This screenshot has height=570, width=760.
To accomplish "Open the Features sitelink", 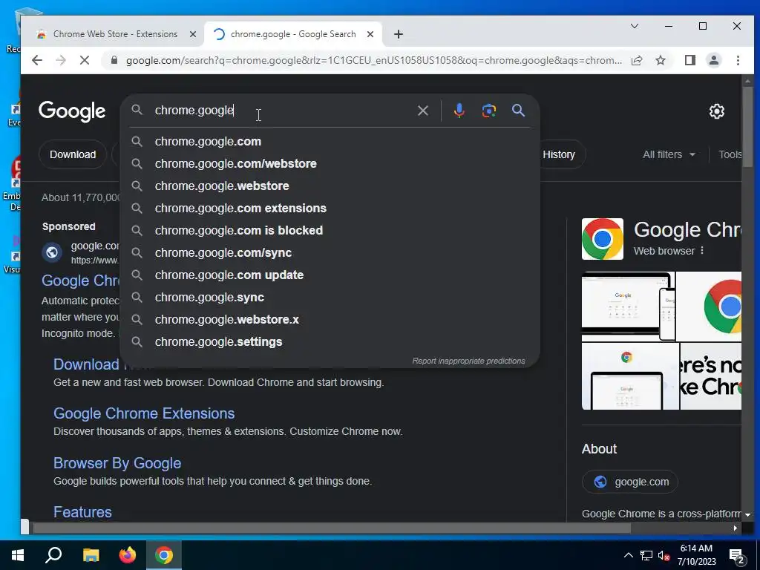I will point(82,512).
